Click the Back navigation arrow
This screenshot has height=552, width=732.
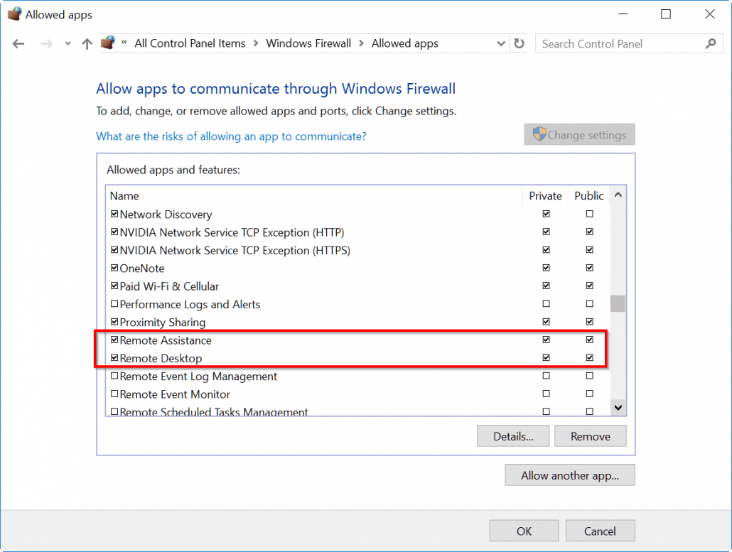coord(18,43)
